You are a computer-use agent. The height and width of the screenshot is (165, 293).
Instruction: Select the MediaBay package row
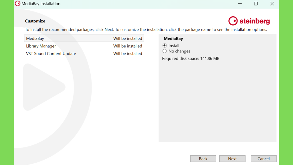point(84,38)
